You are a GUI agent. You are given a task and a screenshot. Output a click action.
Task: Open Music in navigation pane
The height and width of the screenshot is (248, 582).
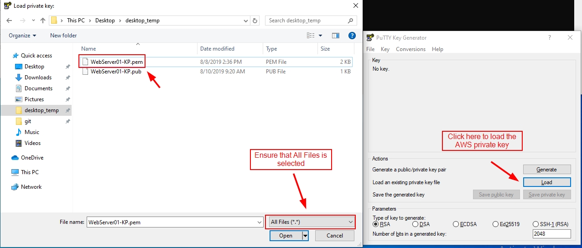[x=32, y=132]
